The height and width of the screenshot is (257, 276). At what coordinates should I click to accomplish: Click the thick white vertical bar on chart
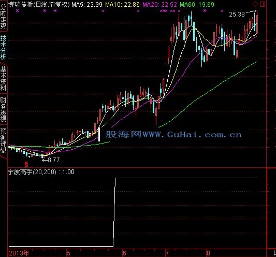click(x=99, y=134)
